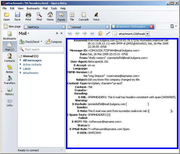Open the Check/Send dropdown arrow

pyautogui.click(x=41, y=41)
